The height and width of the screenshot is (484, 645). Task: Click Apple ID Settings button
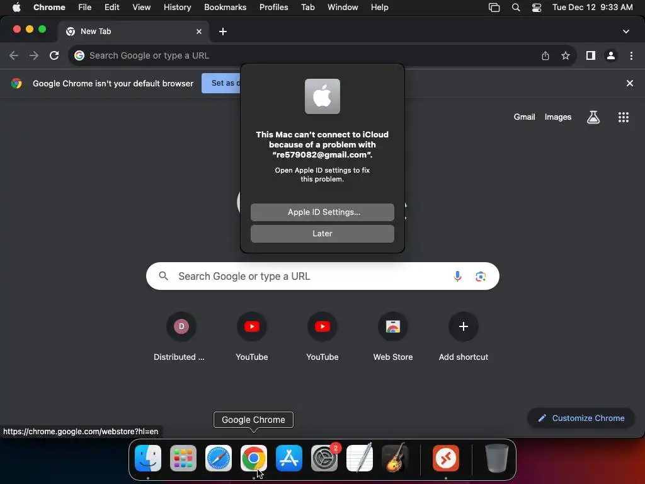pos(322,212)
